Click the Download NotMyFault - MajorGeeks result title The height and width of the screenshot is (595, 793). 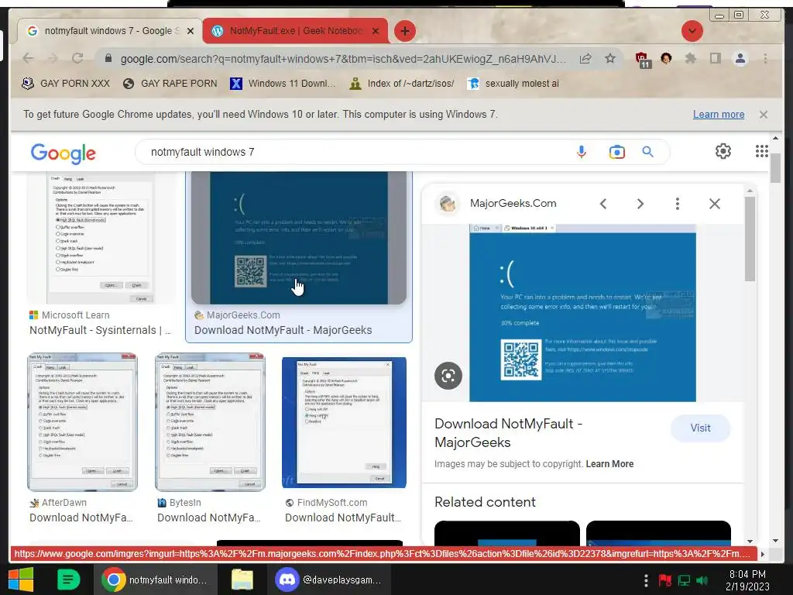click(x=283, y=330)
